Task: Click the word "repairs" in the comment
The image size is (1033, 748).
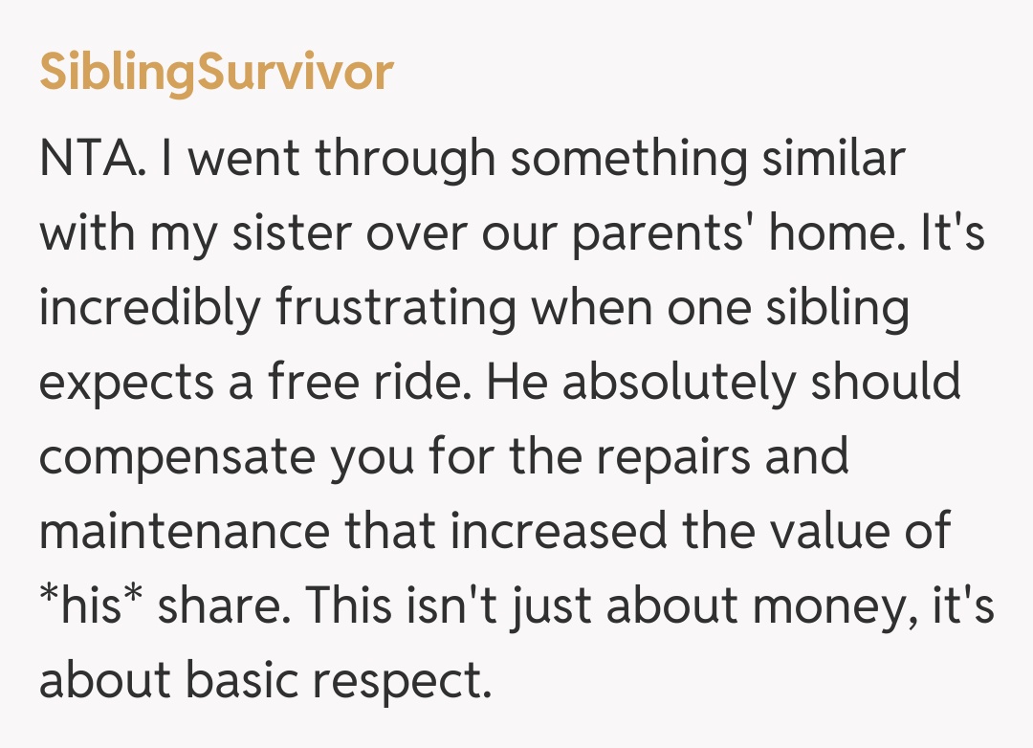Action: pos(673,459)
